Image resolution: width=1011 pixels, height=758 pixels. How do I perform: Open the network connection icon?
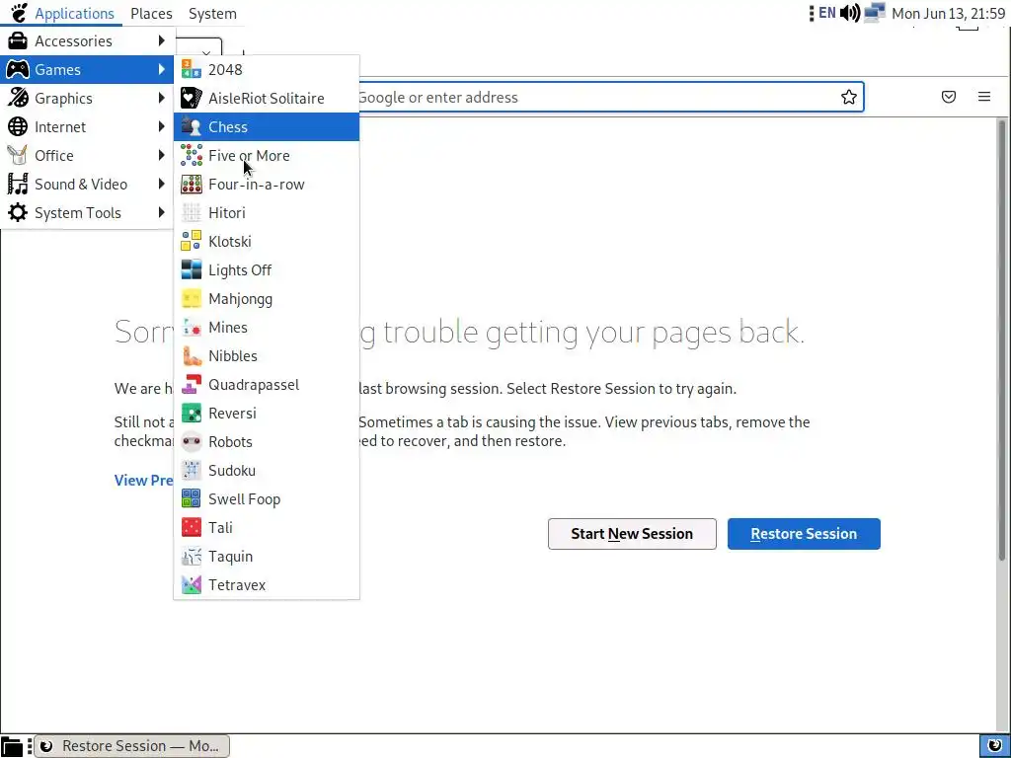[875, 13]
